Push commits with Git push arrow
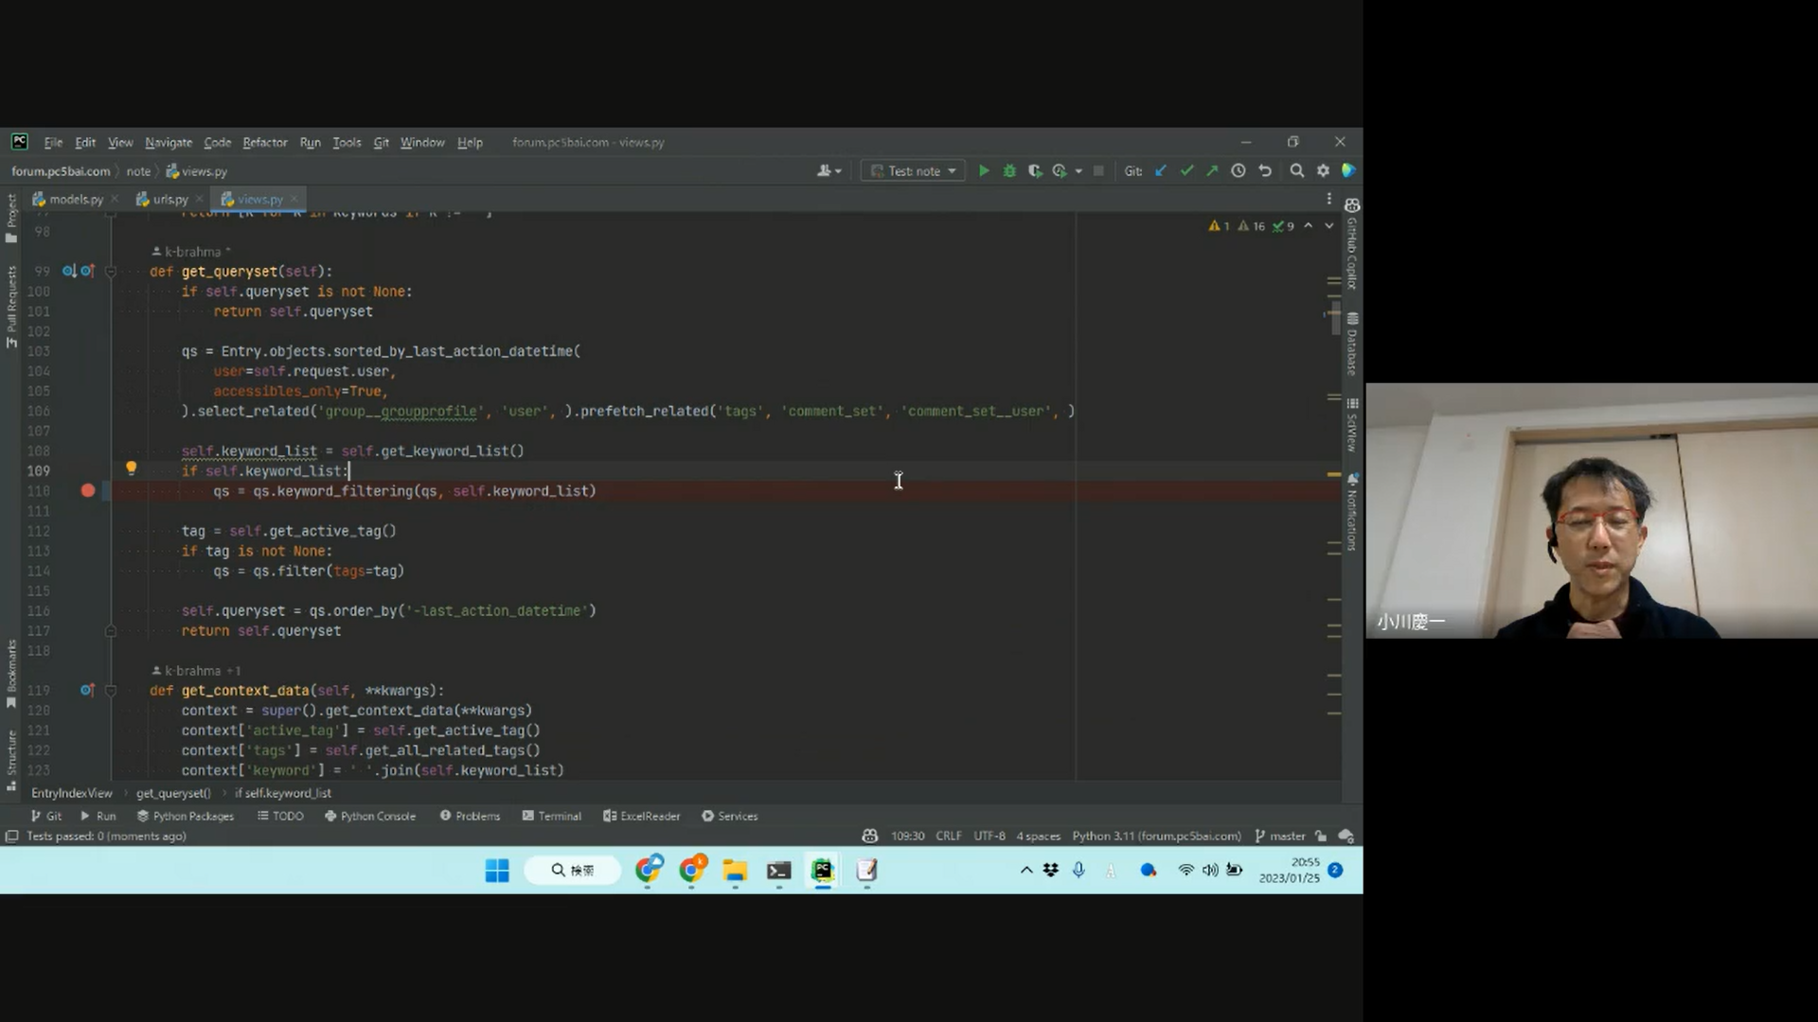This screenshot has height=1022, width=1818. (1212, 171)
